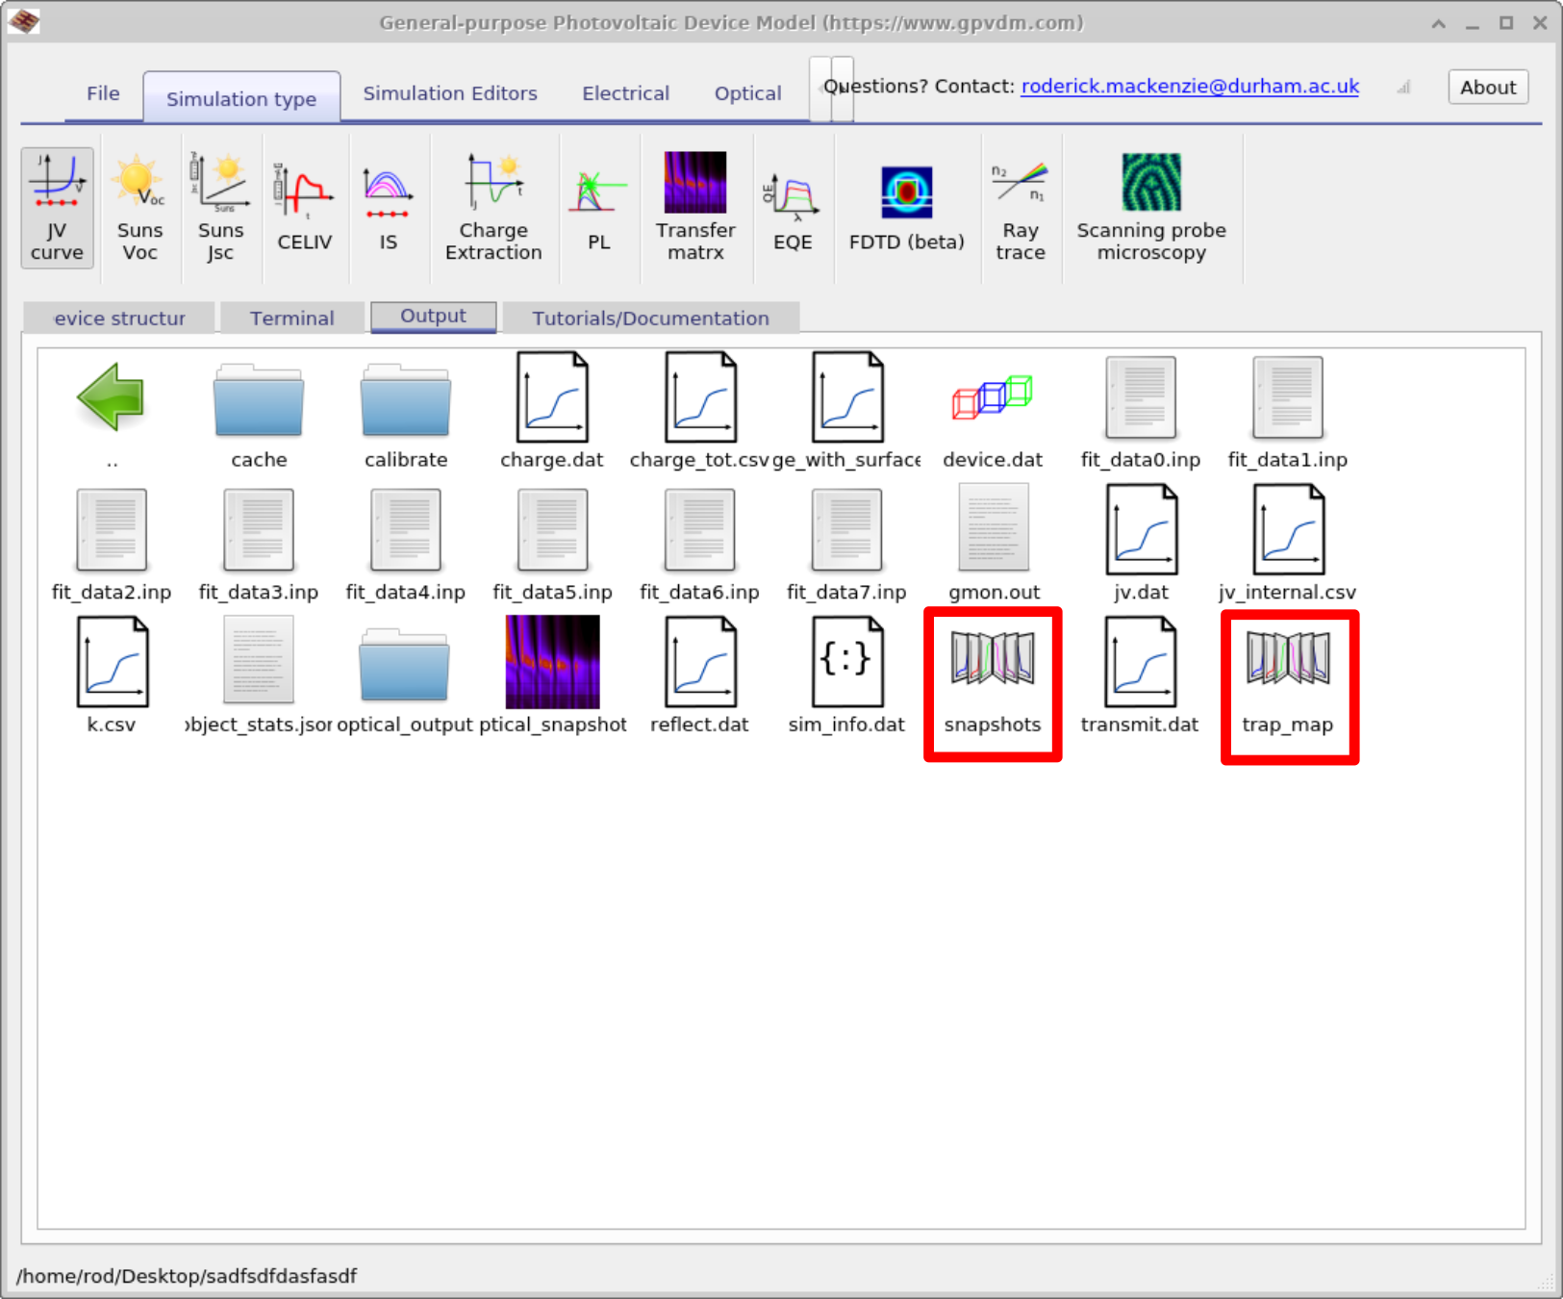Open the Simulation Editors ribbon tab

coord(449,93)
